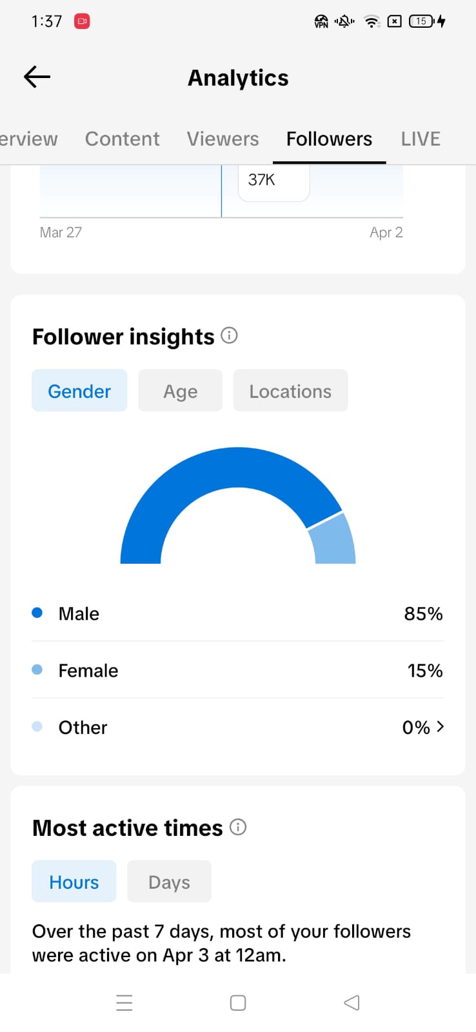Tap the VPN status bar icon
The width and height of the screenshot is (476, 1032).
pyautogui.click(x=321, y=21)
